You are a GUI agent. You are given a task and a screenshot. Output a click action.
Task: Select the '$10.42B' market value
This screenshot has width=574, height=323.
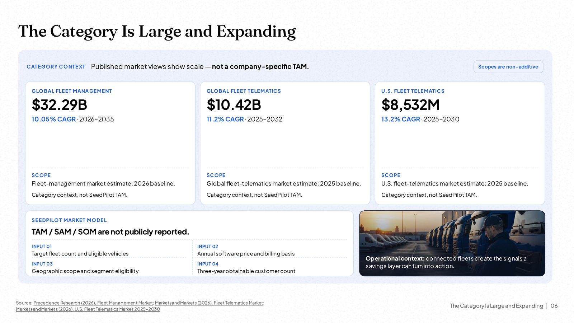click(x=234, y=105)
